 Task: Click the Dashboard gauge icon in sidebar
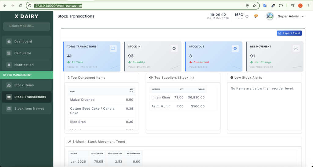9,41
